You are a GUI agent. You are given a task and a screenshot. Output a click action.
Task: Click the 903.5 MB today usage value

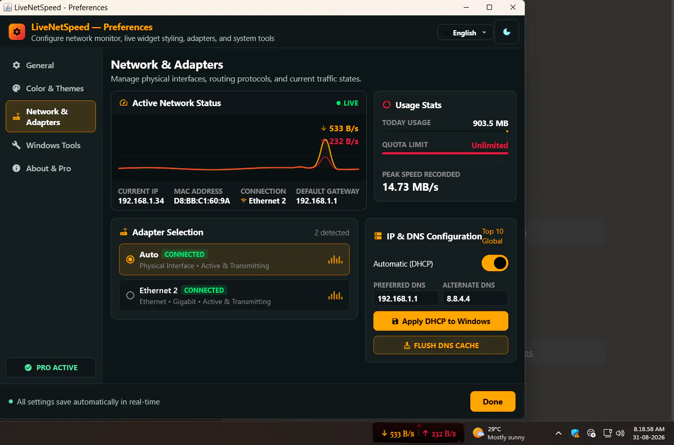(490, 124)
